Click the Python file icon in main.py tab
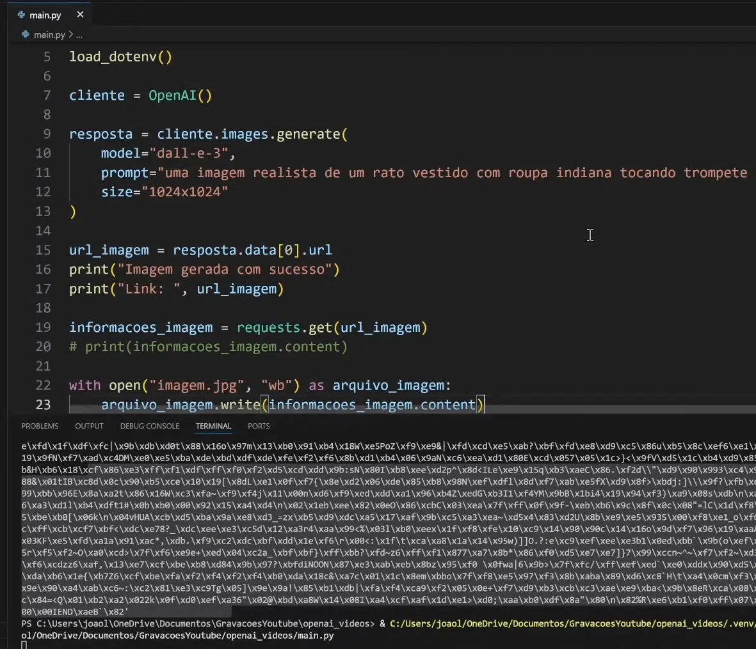Image resolution: width=756 pixels, height=649 pixels. click(x=22, y=15)
